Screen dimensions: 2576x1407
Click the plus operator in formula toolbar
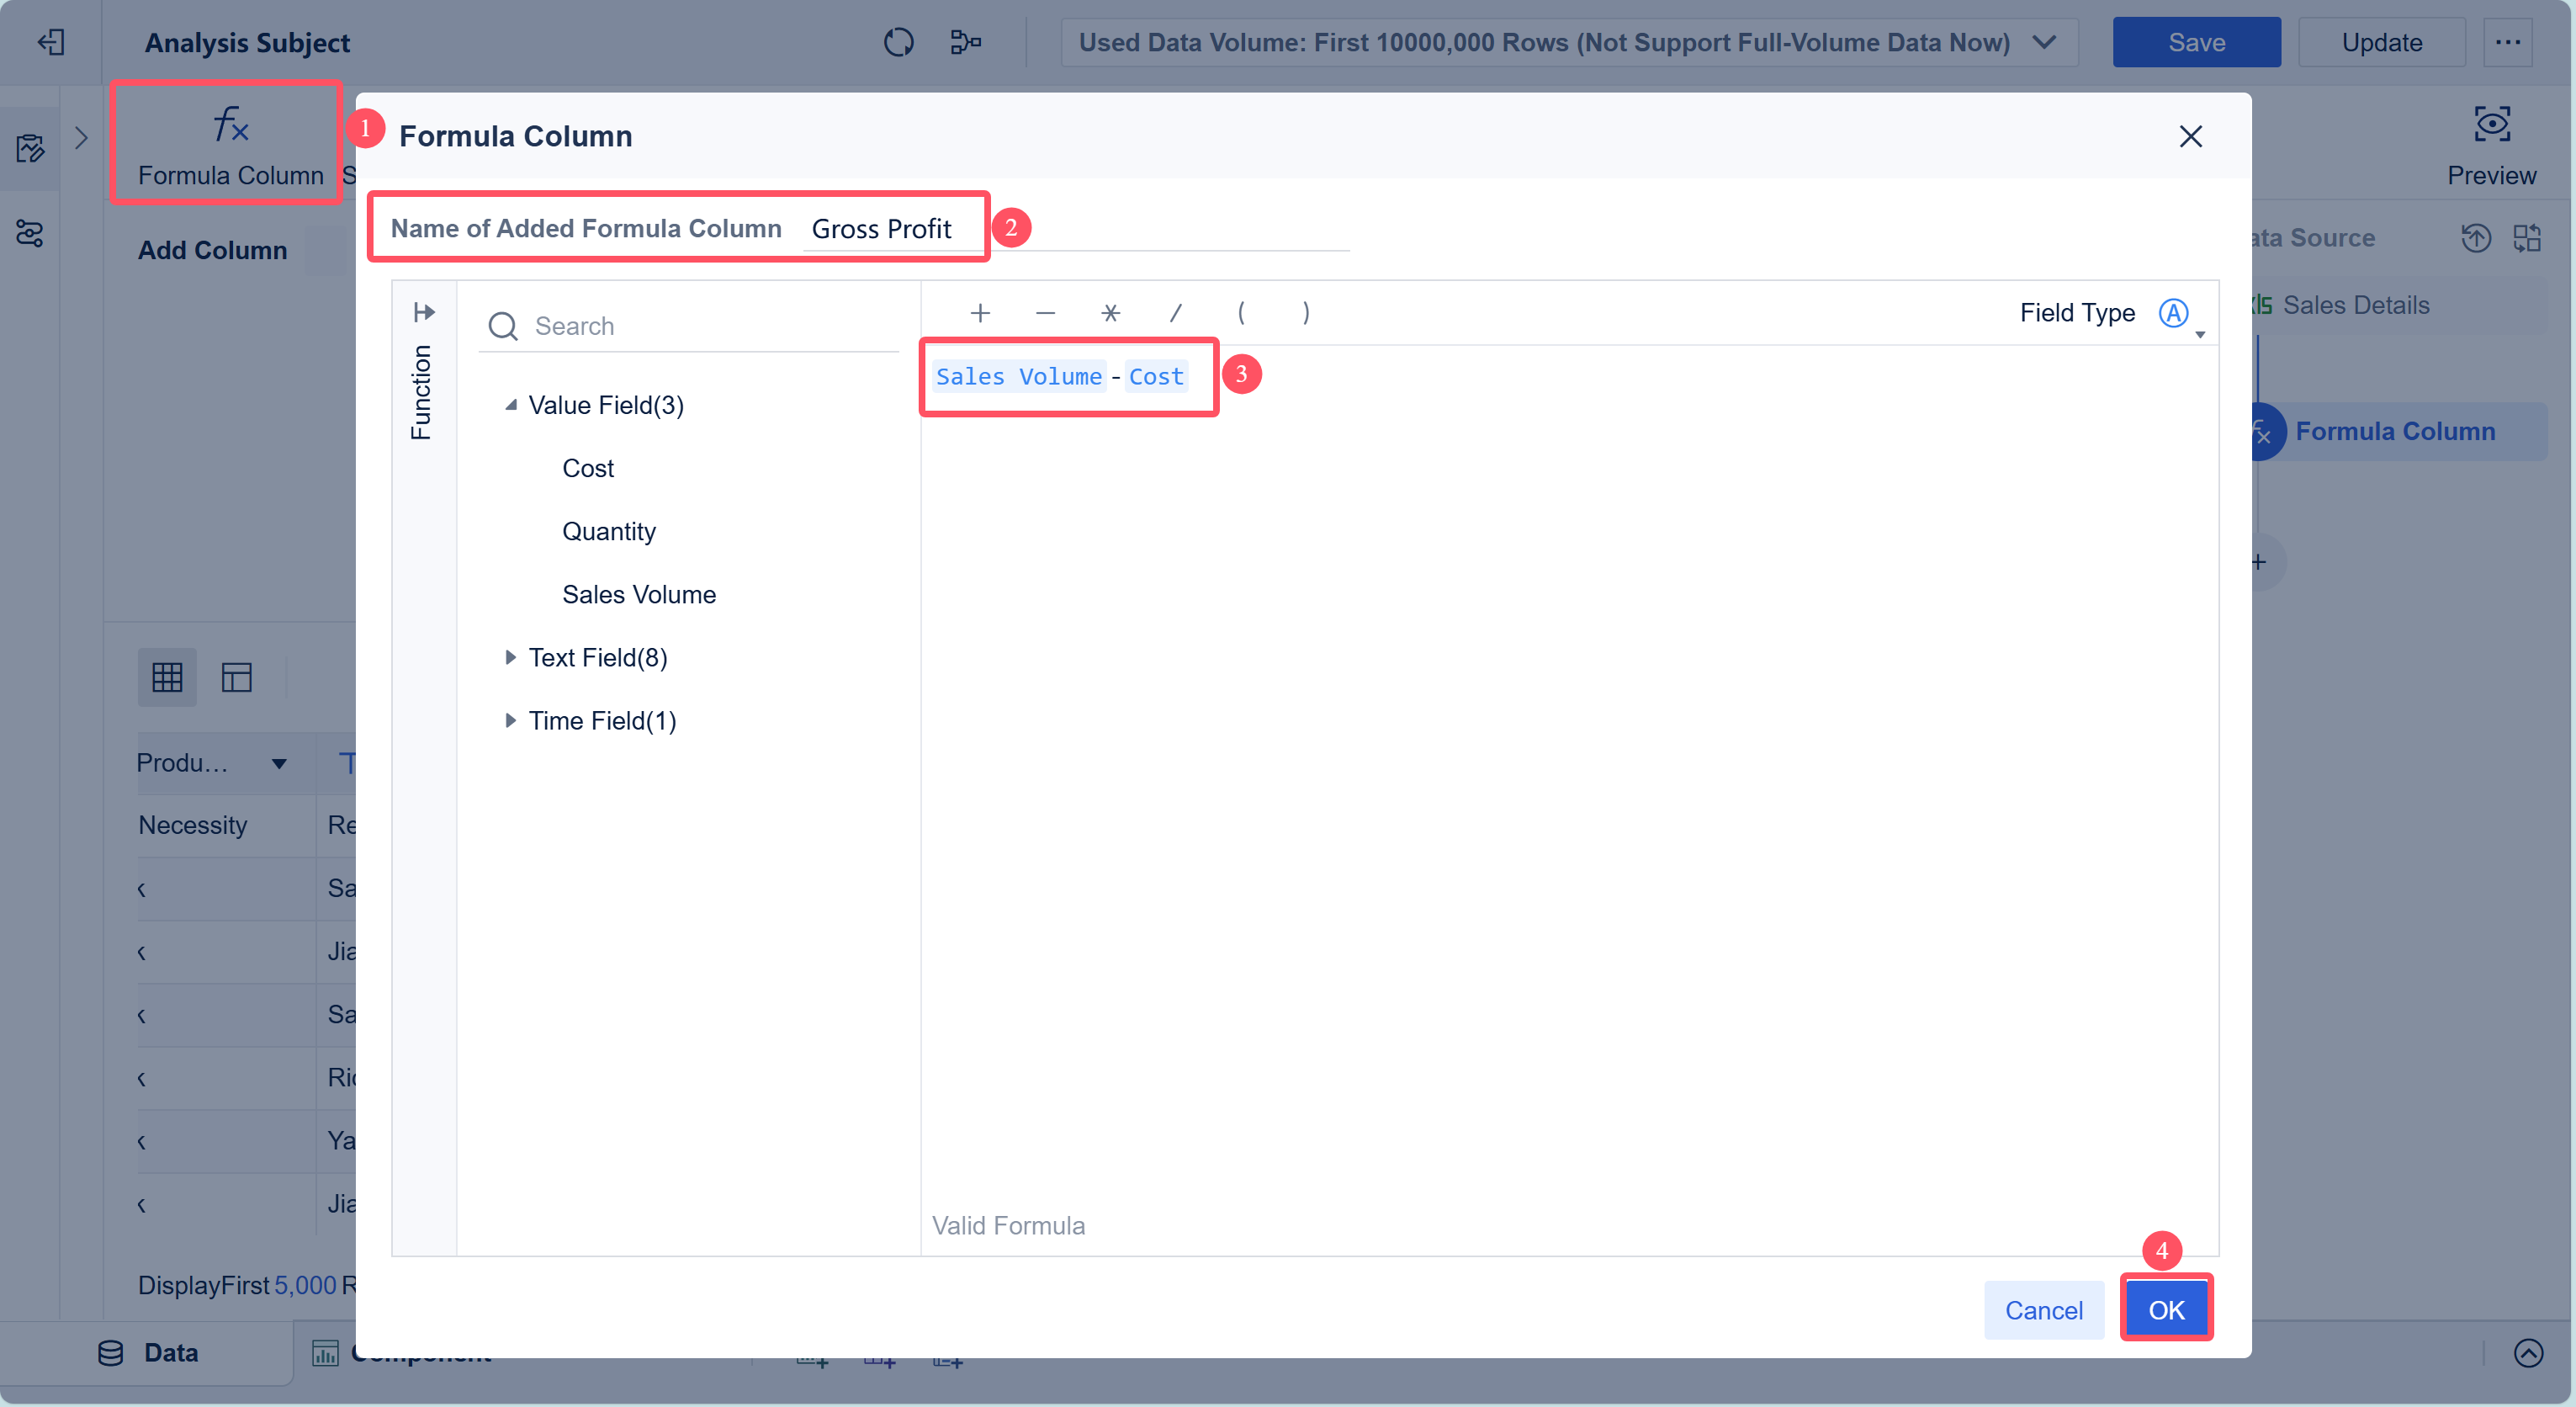coord(980,313)
